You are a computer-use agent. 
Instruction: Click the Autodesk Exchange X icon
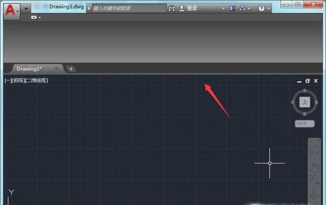pos(233,8)
